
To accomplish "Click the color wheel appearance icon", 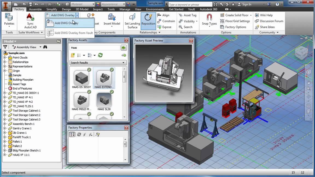I will (98, 4).
